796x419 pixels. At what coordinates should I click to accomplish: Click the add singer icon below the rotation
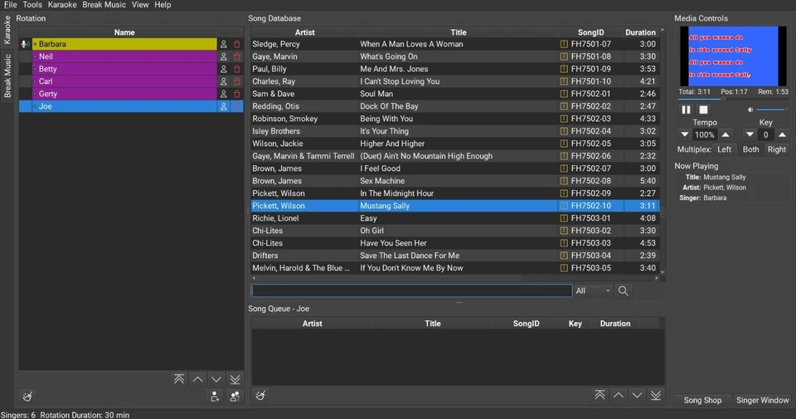pyautogui.click(x=216, y=397)
